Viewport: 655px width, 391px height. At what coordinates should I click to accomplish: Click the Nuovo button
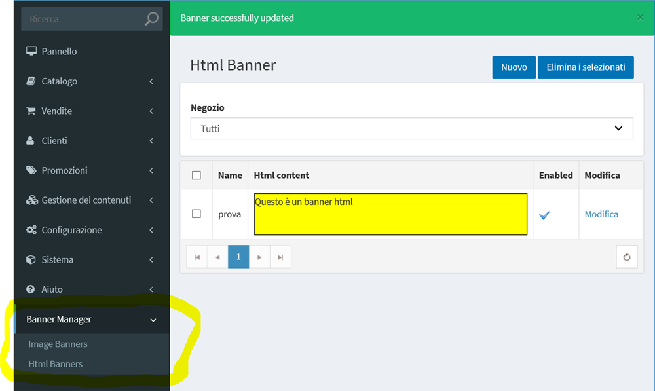pos(514,67)
